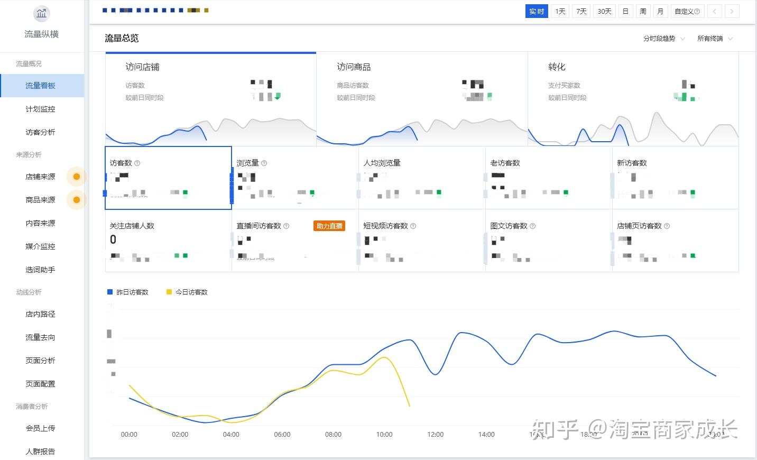Image resolution: width=757 pixels, height=460 pixels.
Task: Open 访客分析 in sidebar
Action: (x=42, y=132)
